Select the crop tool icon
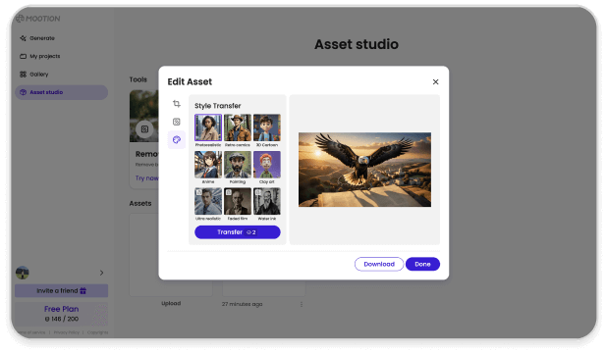Screen dimensions: 606x353 (177, 104)
